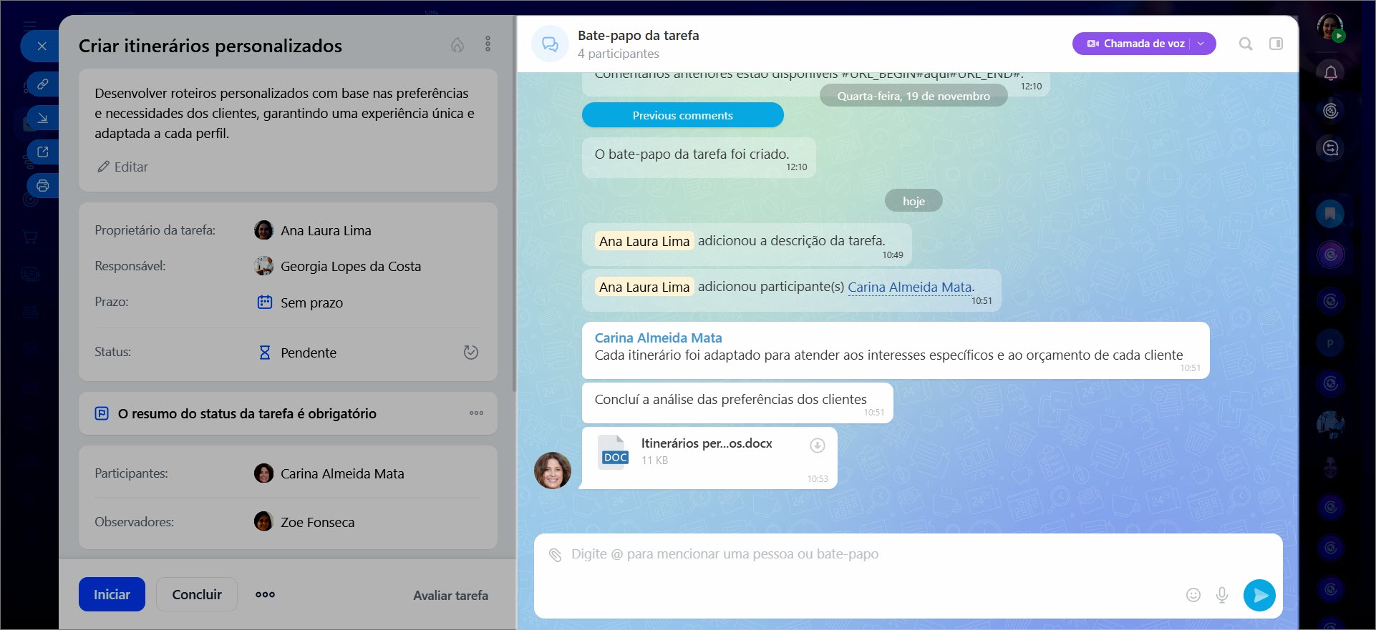The width and height of the screenshot is (1376, 630).
Task: Show Previous comments in chat
Action: coord(682,115)
